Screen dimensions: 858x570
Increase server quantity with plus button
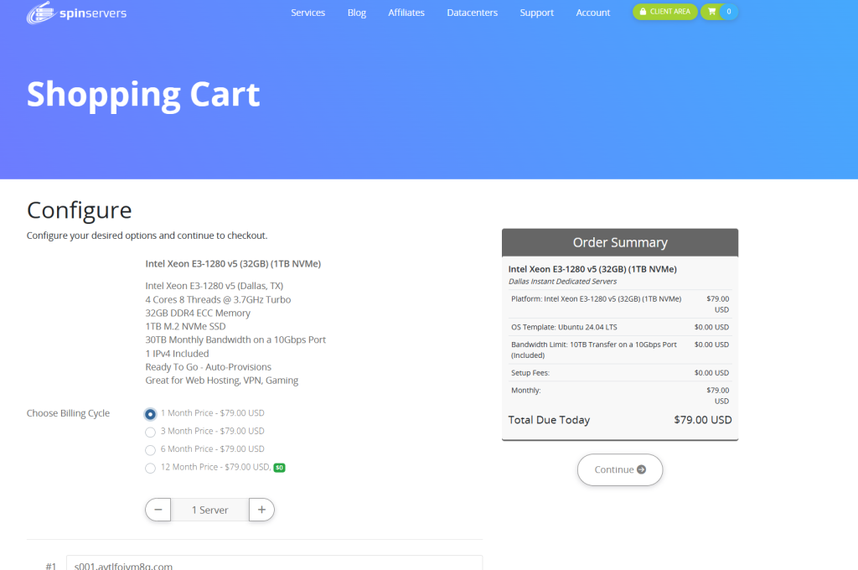261,510
